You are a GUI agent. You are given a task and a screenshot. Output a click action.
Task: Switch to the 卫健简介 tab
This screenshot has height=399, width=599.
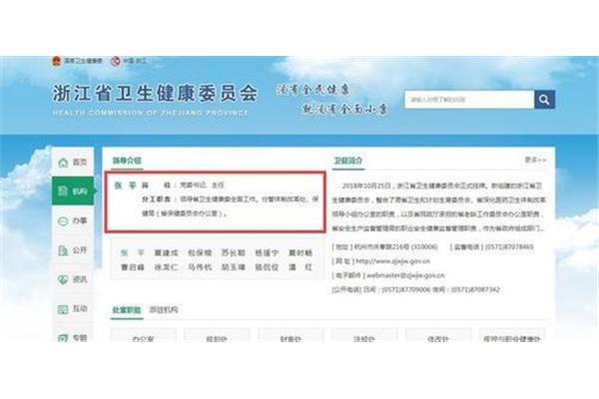[x=348, y=161]
